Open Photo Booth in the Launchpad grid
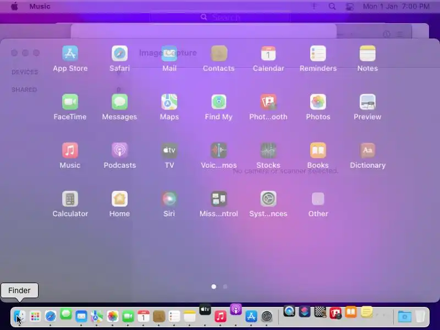 click(x=268, y=102)
